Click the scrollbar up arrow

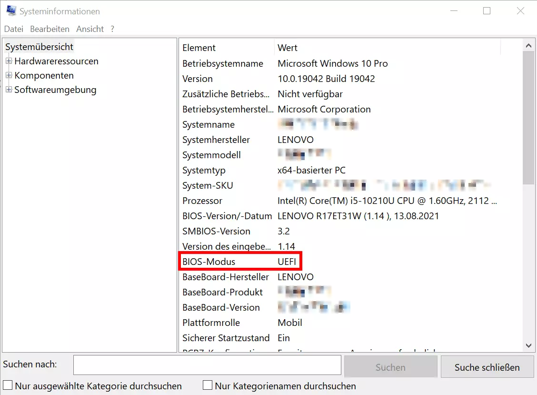click(528, 46)
